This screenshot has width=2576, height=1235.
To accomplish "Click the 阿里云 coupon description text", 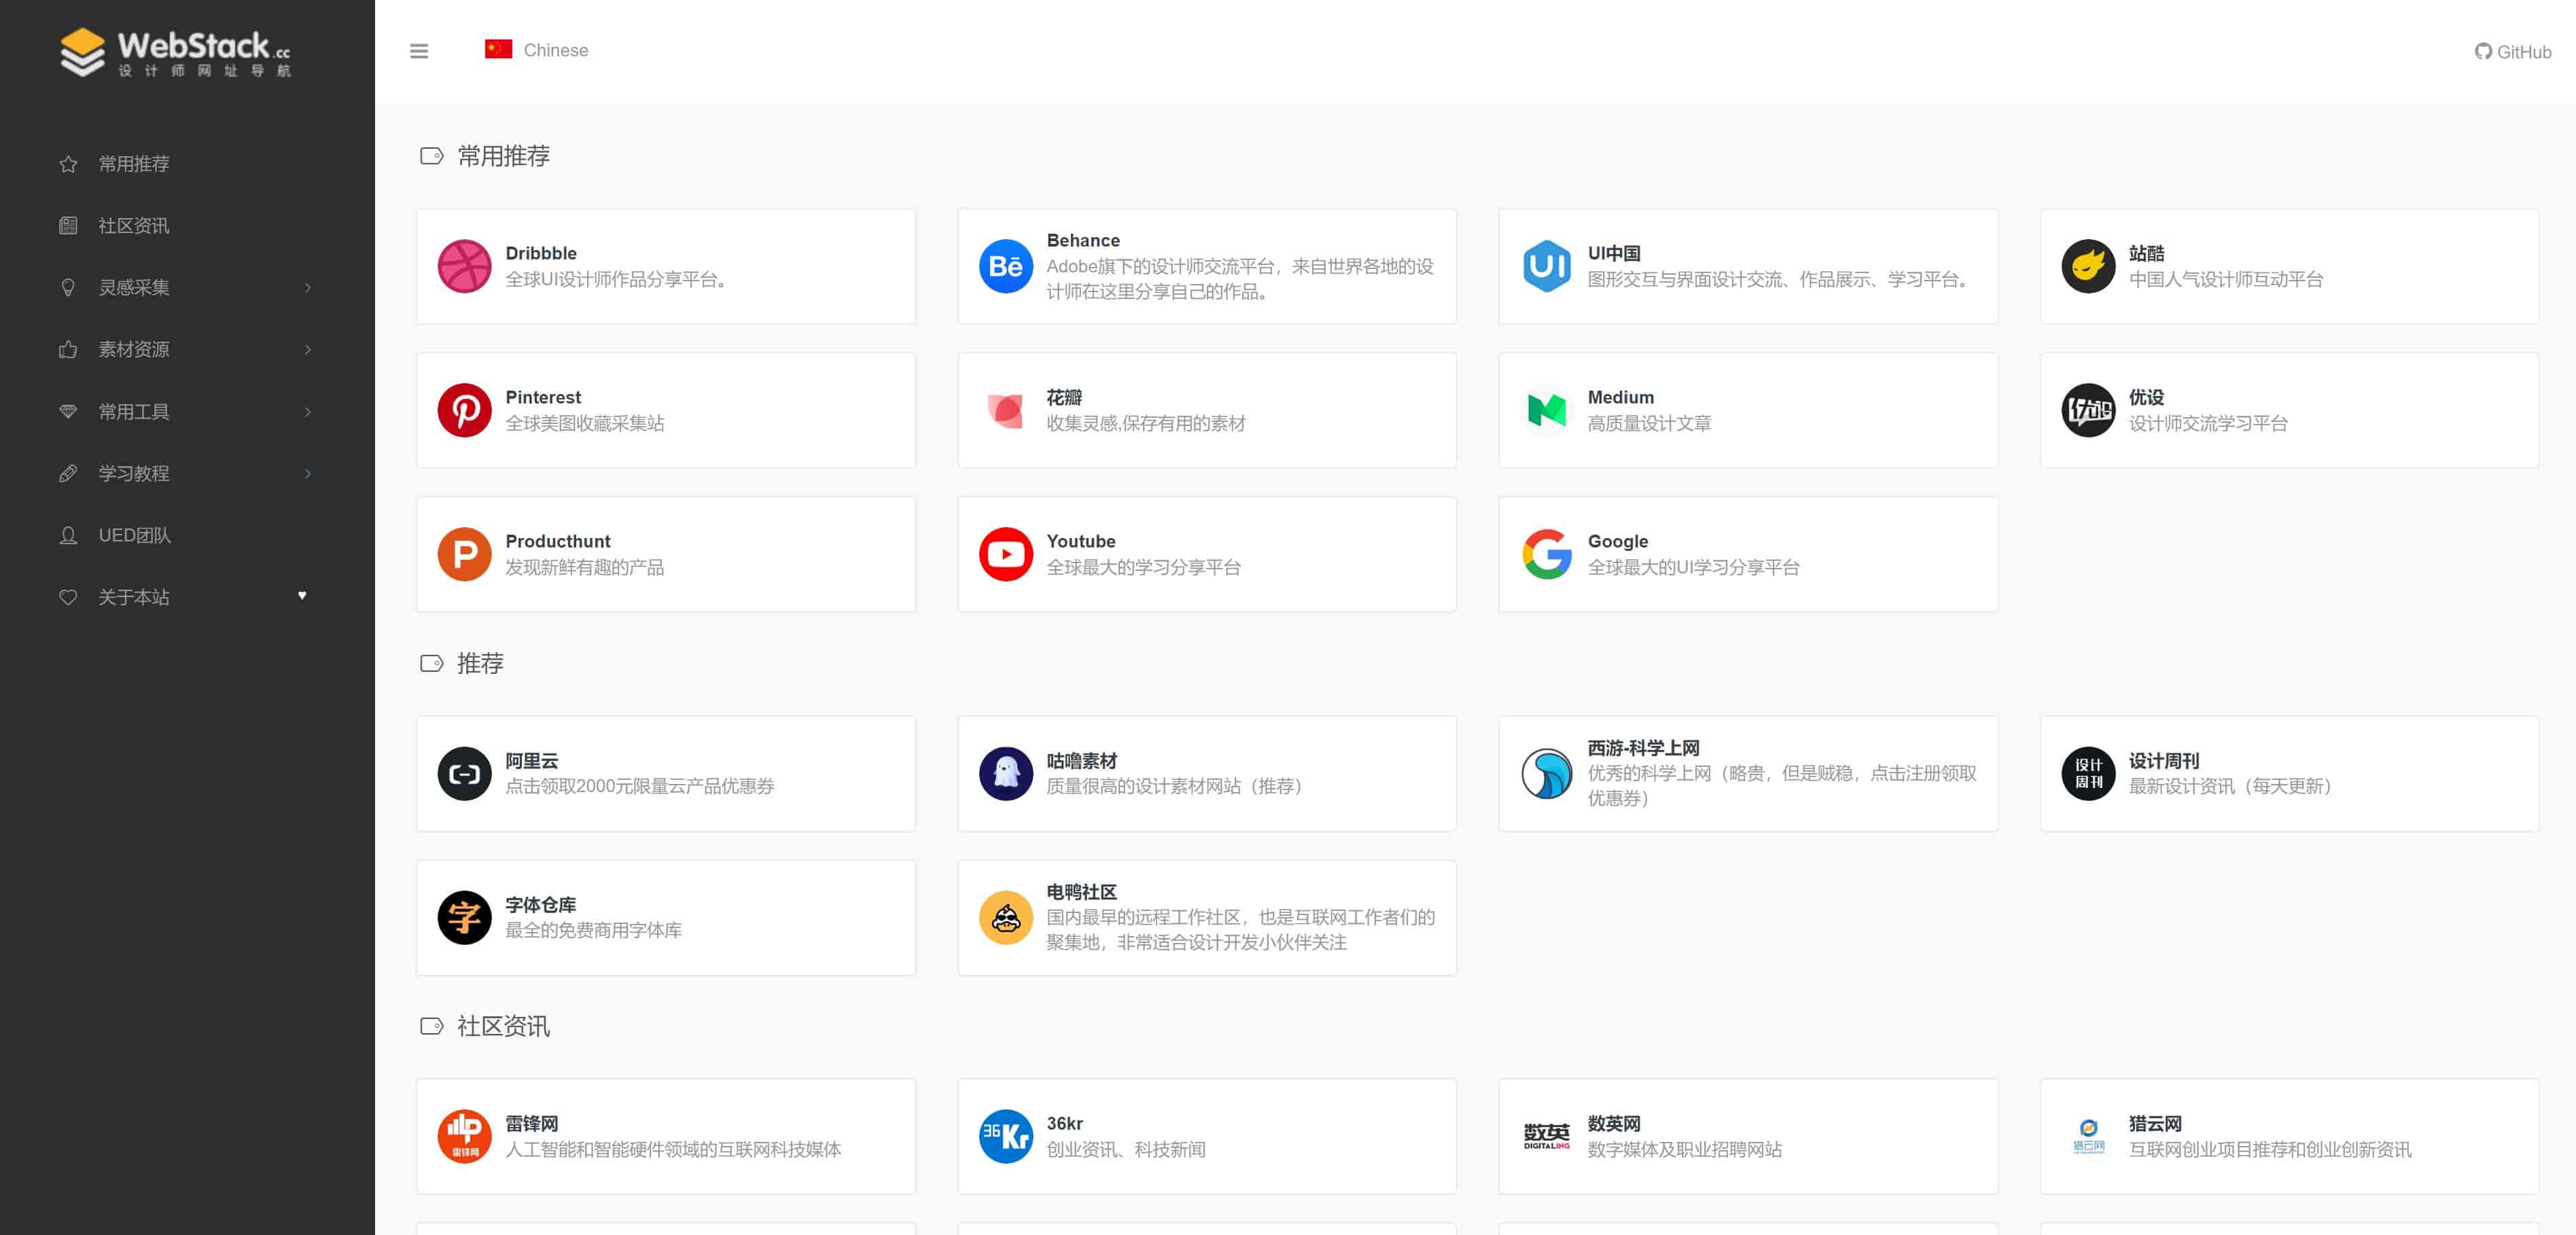I will [x=640, y=786].
